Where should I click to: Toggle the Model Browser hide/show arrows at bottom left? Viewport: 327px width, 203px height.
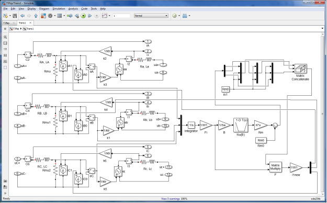click(5, 193)
